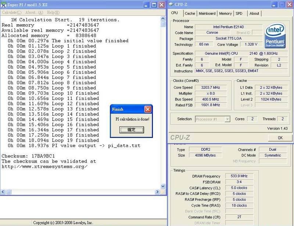
Task: Minimize the CPU-Z window
Action: click(274, 5)
